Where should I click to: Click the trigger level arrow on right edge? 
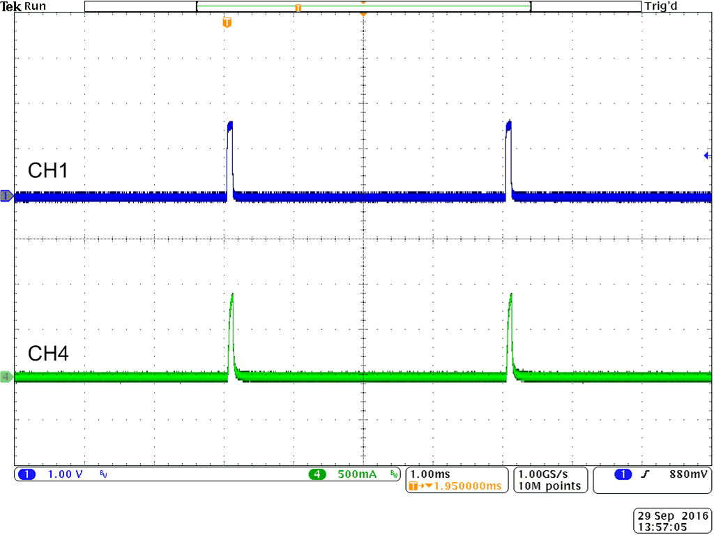[x=707, y=155]
